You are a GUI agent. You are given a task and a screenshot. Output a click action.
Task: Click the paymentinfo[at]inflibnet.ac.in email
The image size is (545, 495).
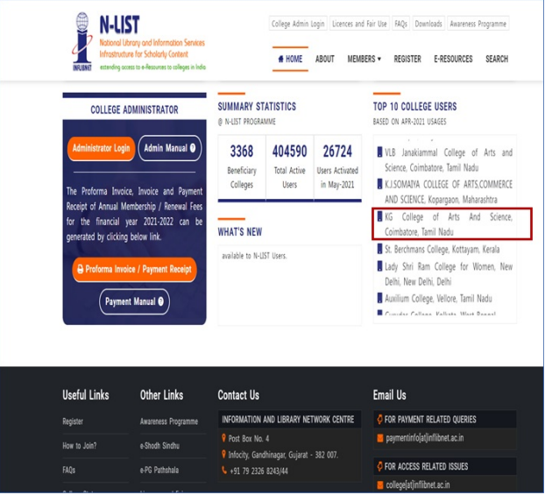(x=425, y=438)
